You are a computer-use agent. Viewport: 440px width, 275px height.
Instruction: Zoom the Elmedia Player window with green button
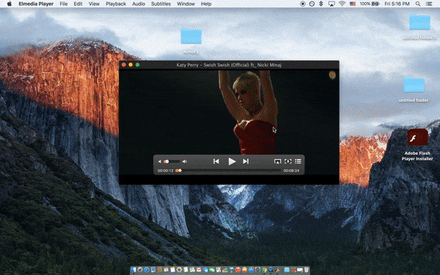(x=138, y=65)
